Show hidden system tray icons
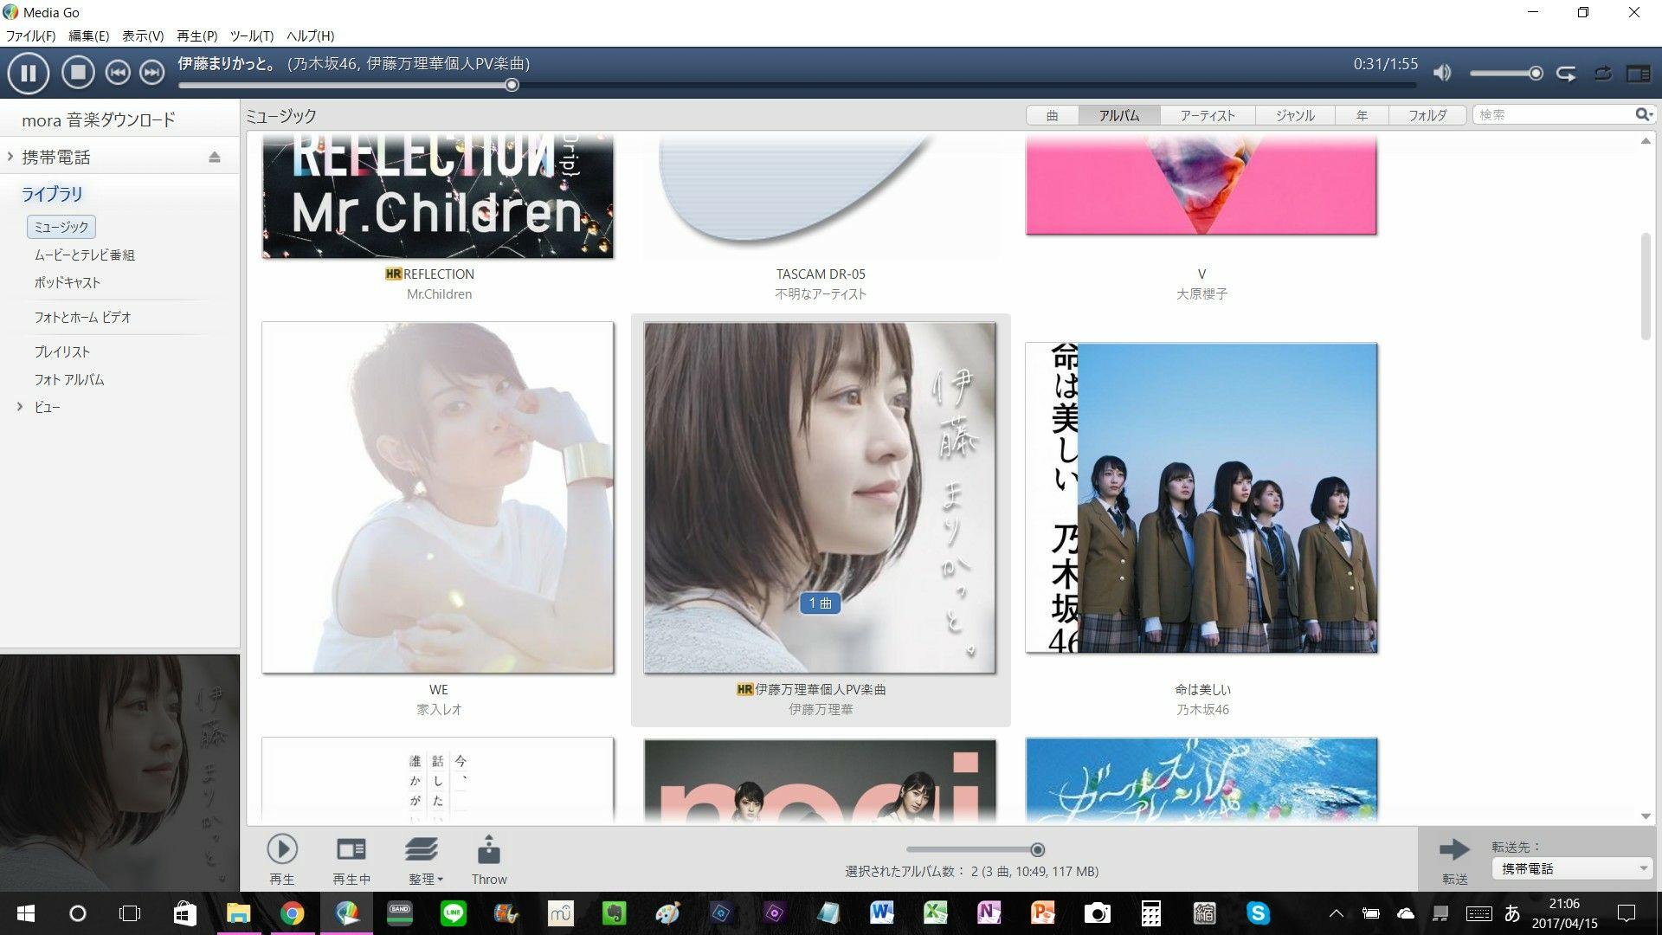Screen dimensions: 1662x935 pos(1336,913)
